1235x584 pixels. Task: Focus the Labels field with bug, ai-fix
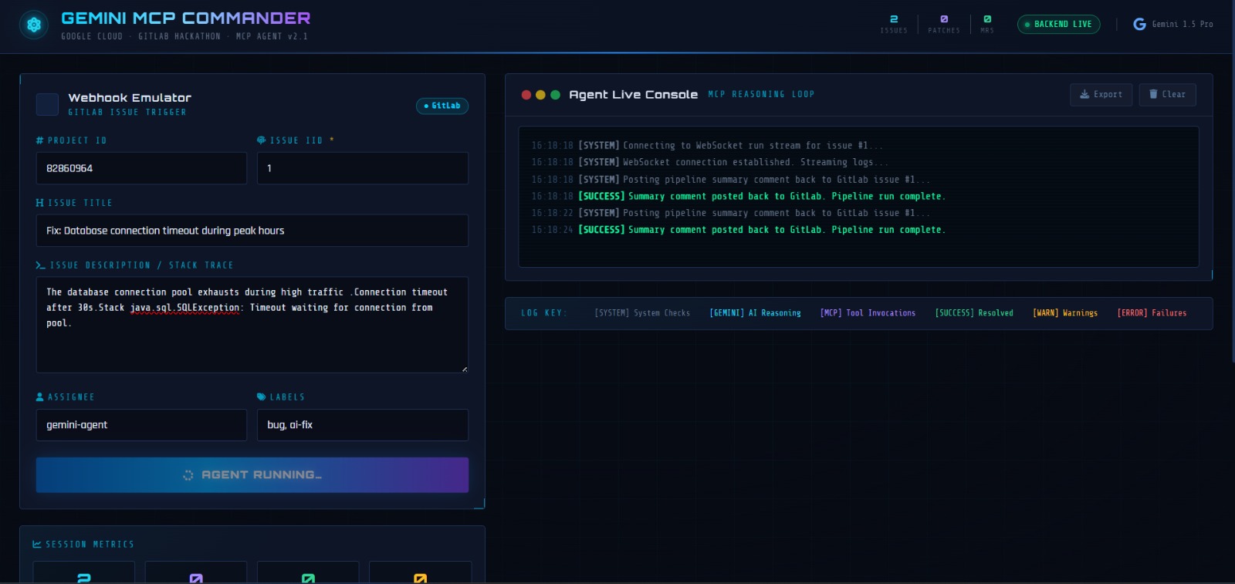(363, 425)
